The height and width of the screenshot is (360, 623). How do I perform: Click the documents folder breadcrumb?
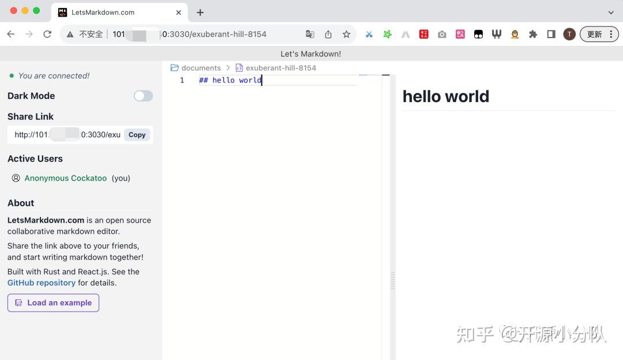[196, 68]
